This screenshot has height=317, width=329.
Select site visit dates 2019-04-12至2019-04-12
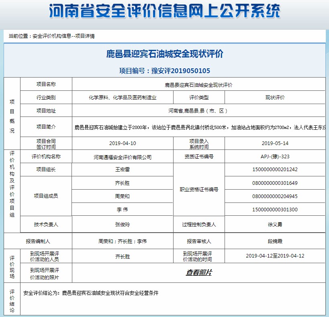coord(275,256)
